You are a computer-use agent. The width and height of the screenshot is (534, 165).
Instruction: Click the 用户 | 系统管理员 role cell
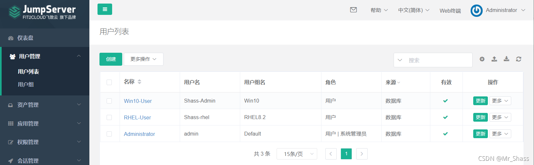pyautogui.click(x=346, y=134)
